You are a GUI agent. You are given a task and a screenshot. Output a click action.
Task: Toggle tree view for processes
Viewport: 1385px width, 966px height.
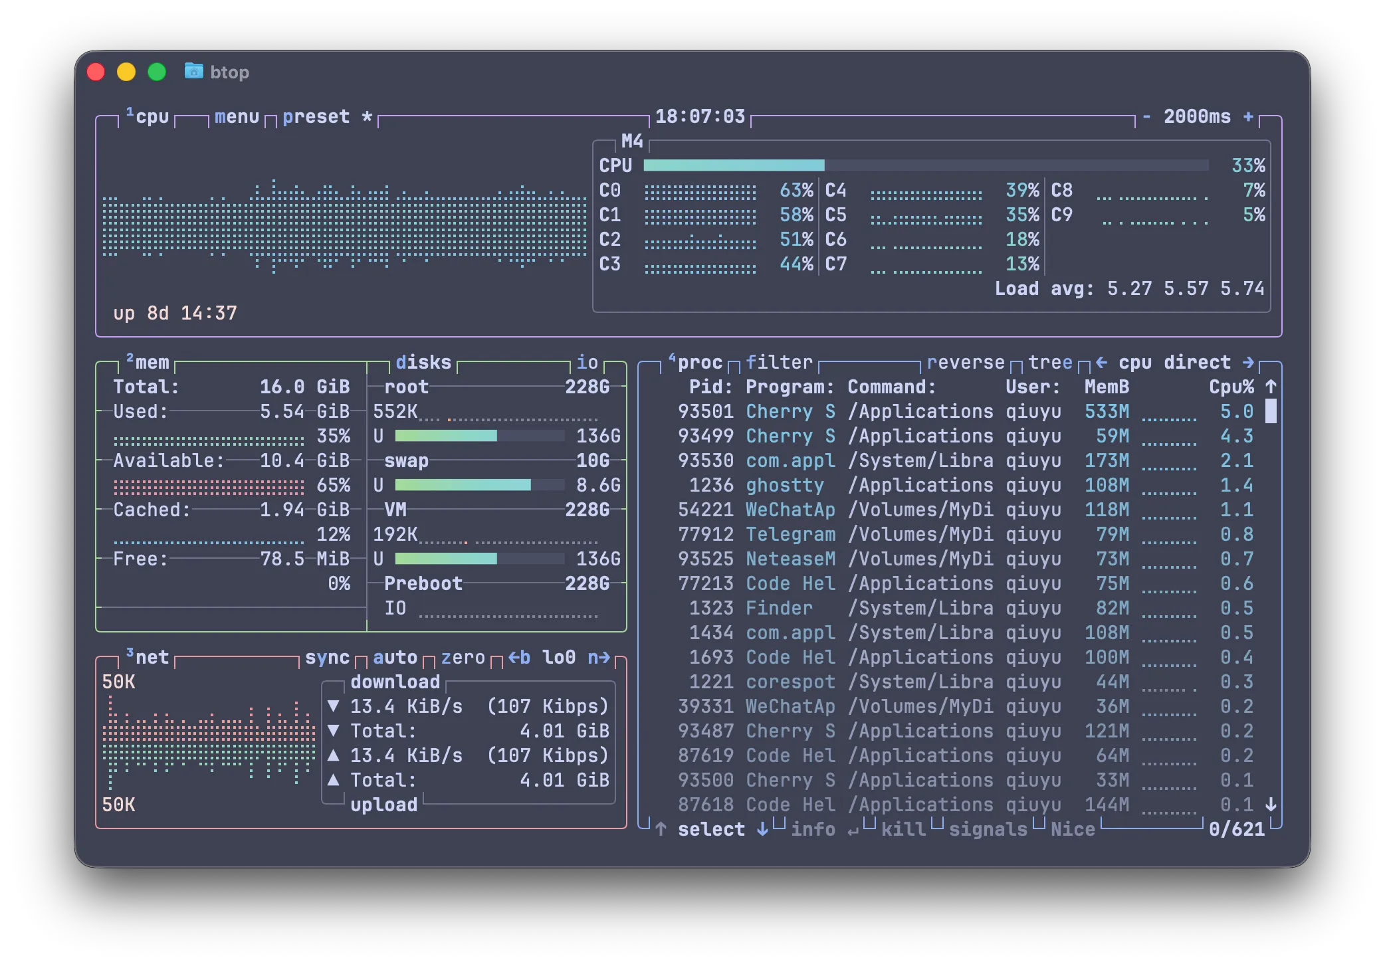[1050, 363]
